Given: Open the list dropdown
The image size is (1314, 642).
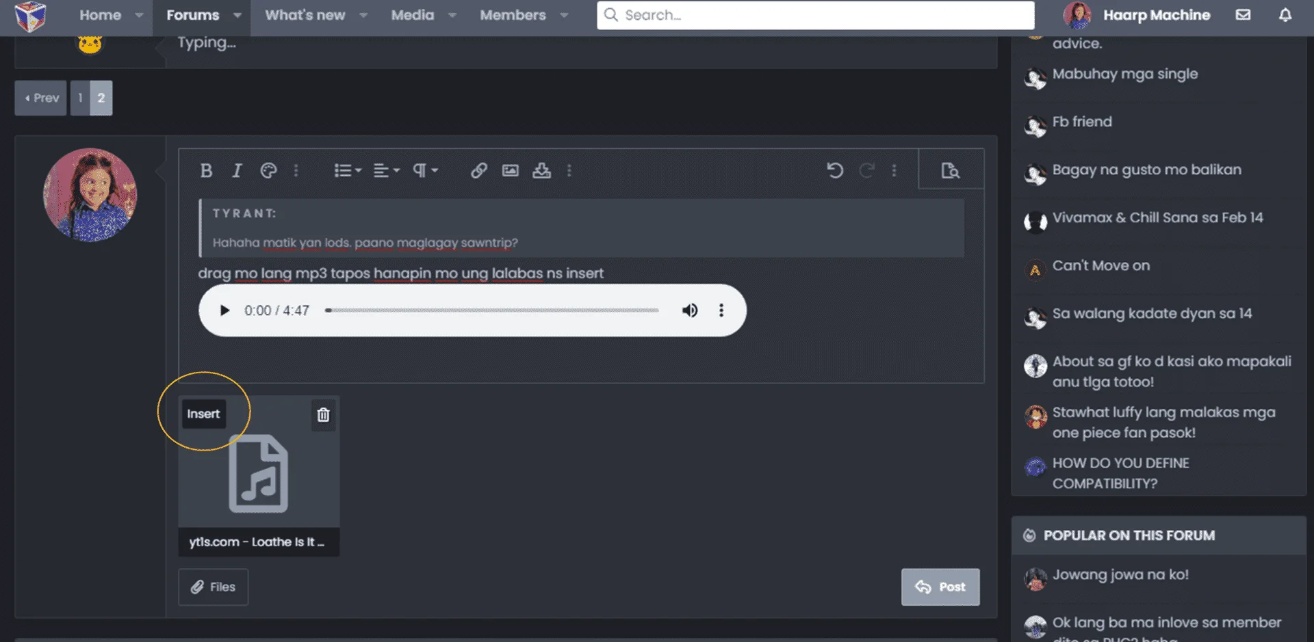Looking at the screenshot, I should coord(347,170).
